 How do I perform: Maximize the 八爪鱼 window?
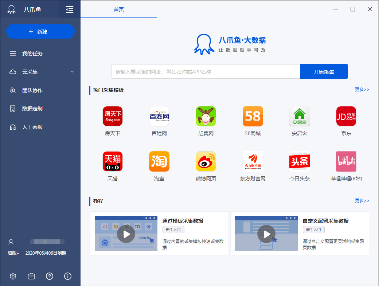pyautogui.click(x=353, y=9)
